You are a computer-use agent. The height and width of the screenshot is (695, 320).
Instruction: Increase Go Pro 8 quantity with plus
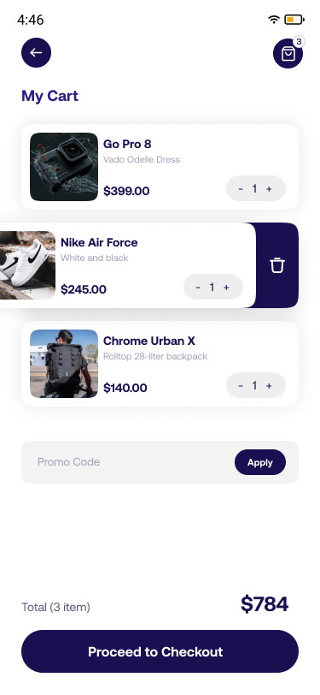click(269, 189)
